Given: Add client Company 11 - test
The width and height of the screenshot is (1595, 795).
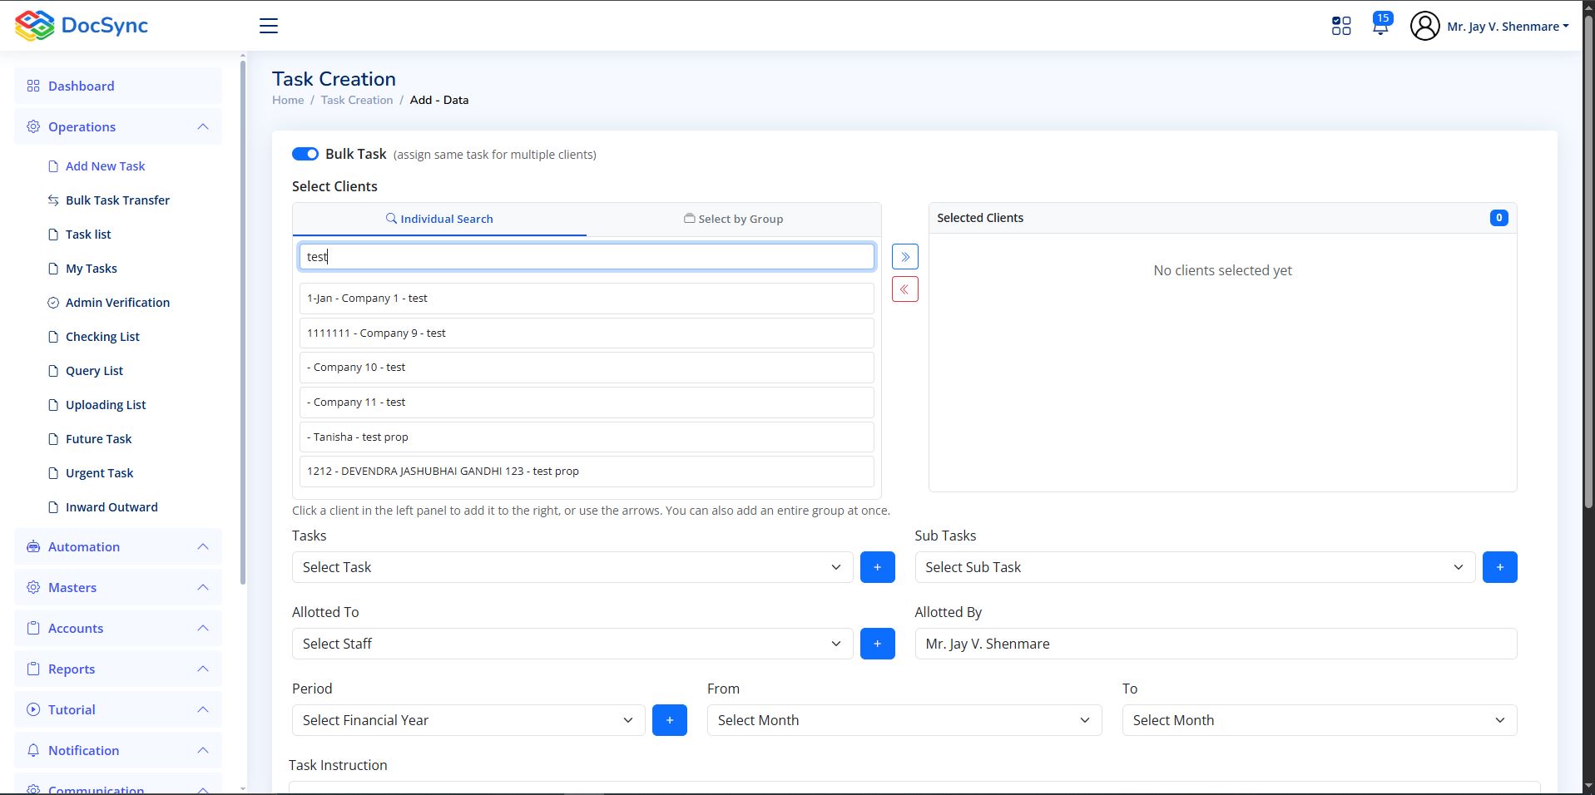Looking at the screenshot, I should [x=587, y=402].
